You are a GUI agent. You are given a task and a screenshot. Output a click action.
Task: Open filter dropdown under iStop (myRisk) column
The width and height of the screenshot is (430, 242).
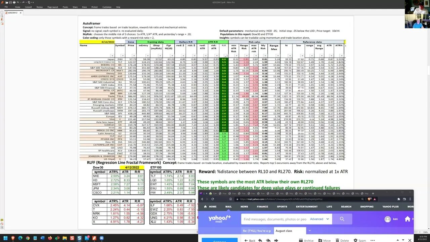click(x=160, y=55)
